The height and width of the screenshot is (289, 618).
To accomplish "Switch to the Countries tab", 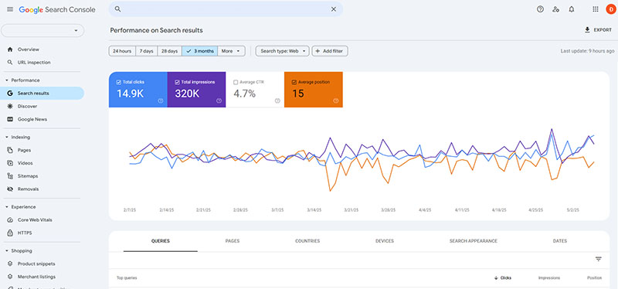I will coord(307,241).
